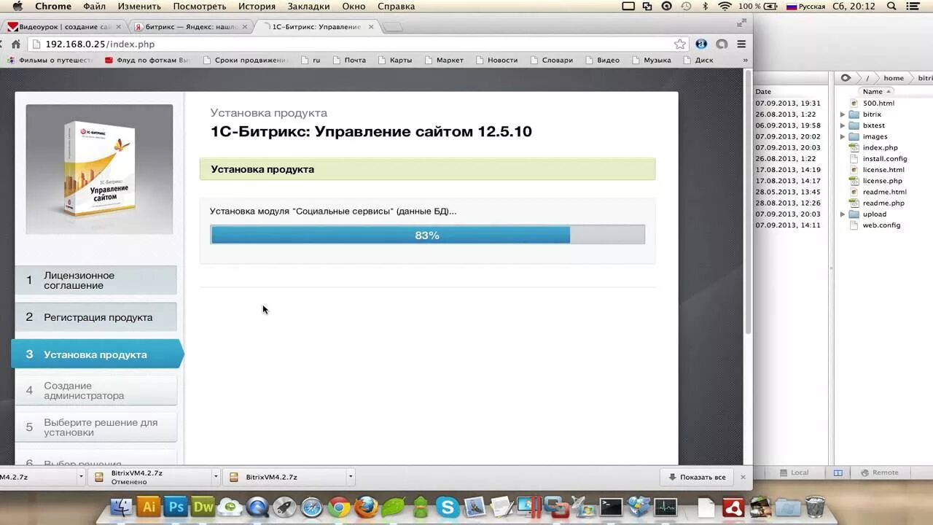
Task: Click the blue 'a' extension icon
Action: tap(701, 44)
